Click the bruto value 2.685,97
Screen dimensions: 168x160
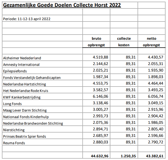pos(100,136)
